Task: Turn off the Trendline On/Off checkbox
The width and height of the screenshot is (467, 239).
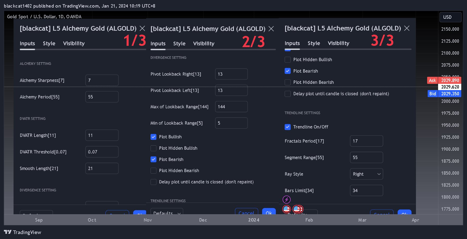Action: (x=288, y=127)
